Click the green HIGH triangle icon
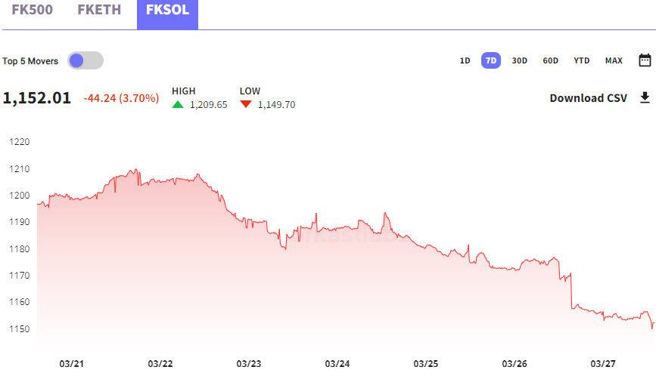656x376 pixels. point(178,105)
